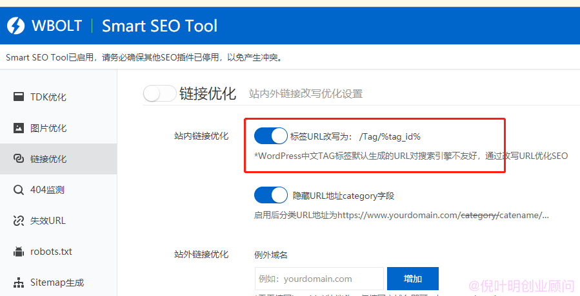Click the 站外链接优化 label
580x296 pixels.
click(201, 254)
